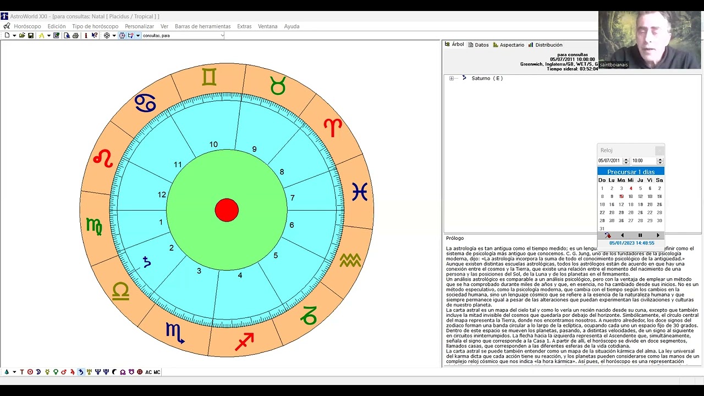Click the Aries sign on the zodiac wheel
This screenshot has width=704, height=396.
pos(333,128)
